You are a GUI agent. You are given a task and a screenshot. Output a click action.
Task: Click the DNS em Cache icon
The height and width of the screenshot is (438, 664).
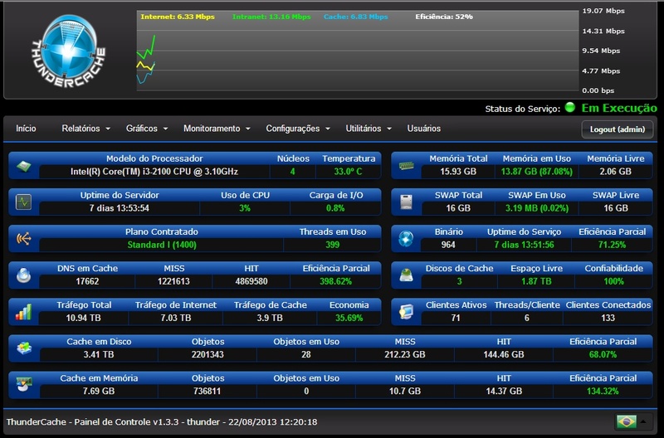coord(24,275)
